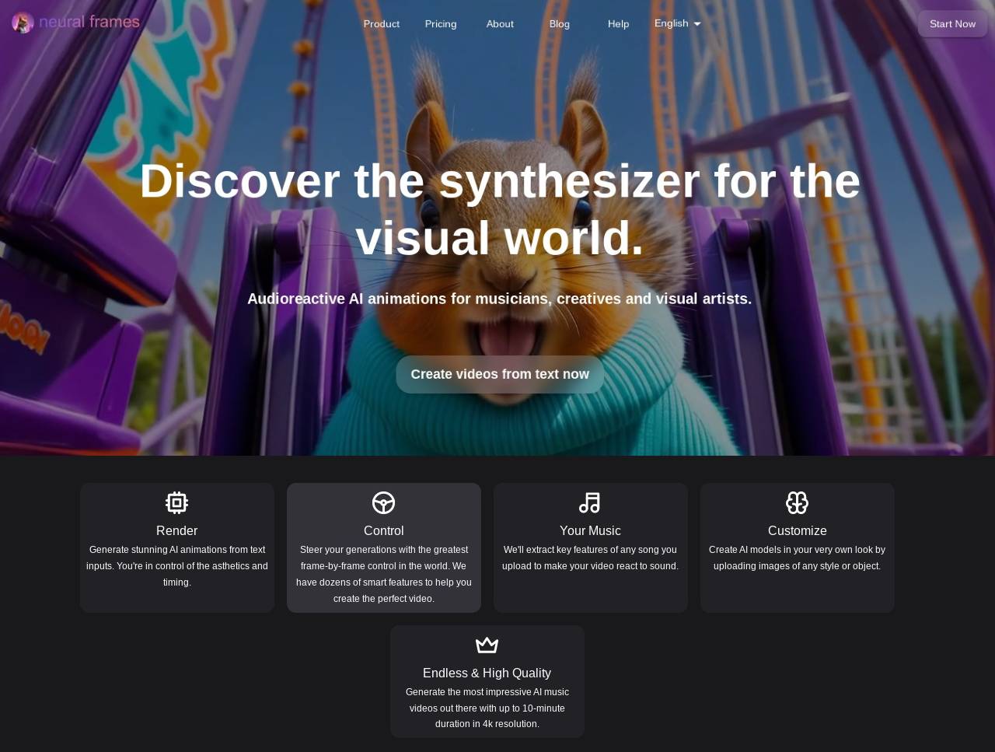Click the Control steering wheel icon
Screen dimensions: 995x752
click(384, 503)
